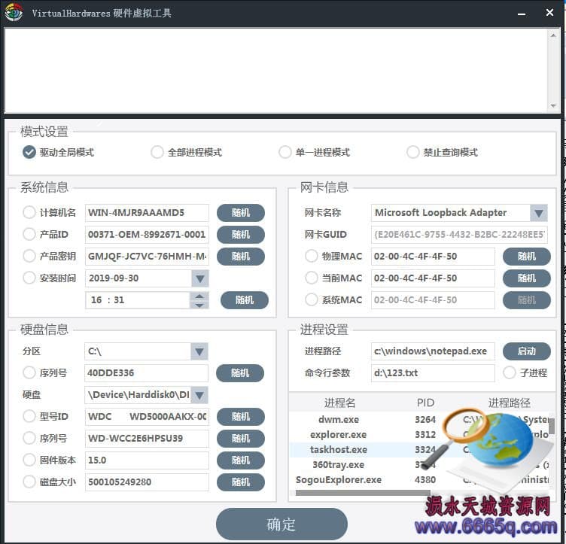Select 禁止查询模式 radio option
The width and height of the screenshot is (566, 544).
[413, 152]
